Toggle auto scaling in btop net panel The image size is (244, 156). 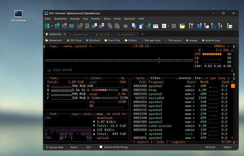click(87, 114)
